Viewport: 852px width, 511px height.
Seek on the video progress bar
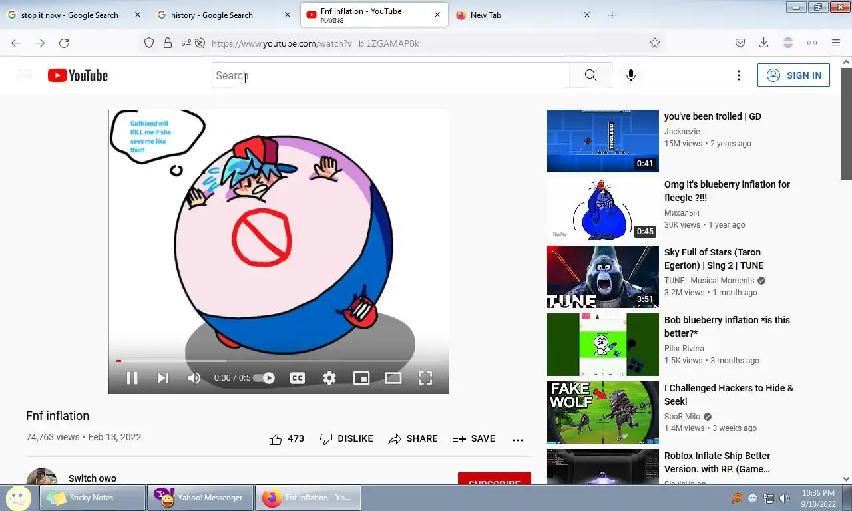(x=278, y=361)
